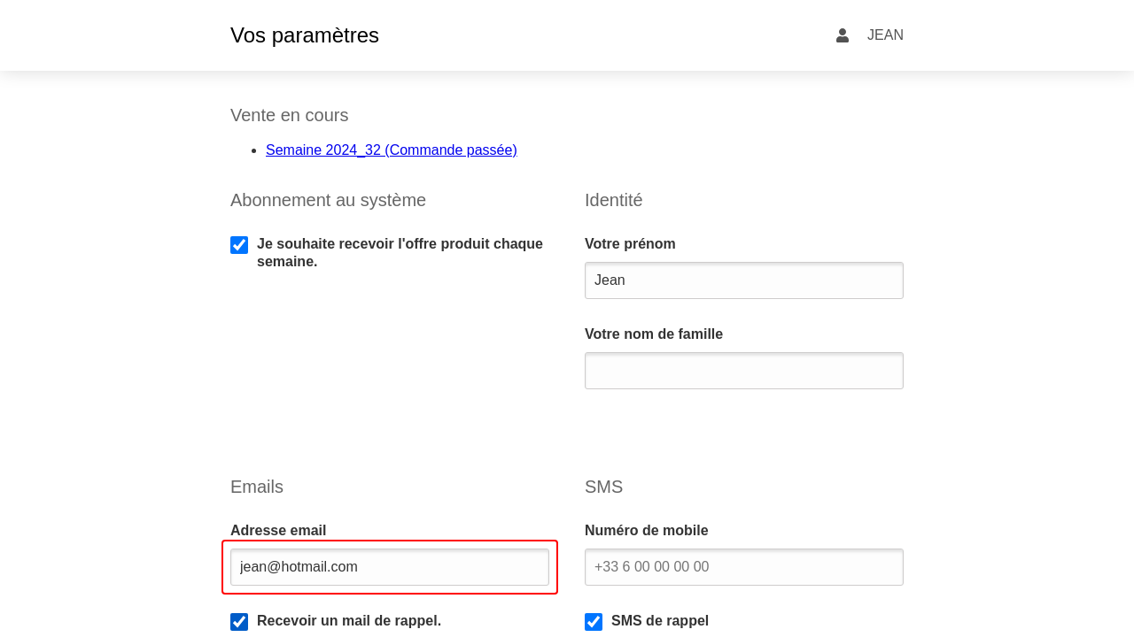The width and height of the screenshot is (1134, 637).
Task: Click the "Numéro de mobile" label
Action: click(647, 531)
